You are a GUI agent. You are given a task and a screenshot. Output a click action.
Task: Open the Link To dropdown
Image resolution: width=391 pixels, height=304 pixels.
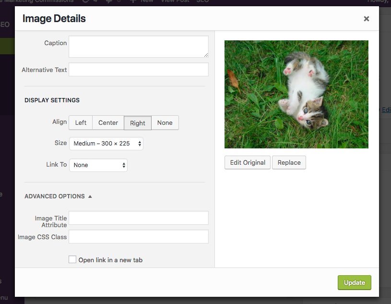(98, 165)
